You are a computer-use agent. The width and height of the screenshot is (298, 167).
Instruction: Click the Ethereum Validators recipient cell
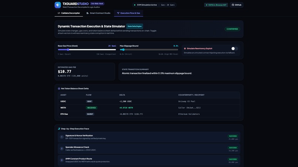(x=189, y=114)
